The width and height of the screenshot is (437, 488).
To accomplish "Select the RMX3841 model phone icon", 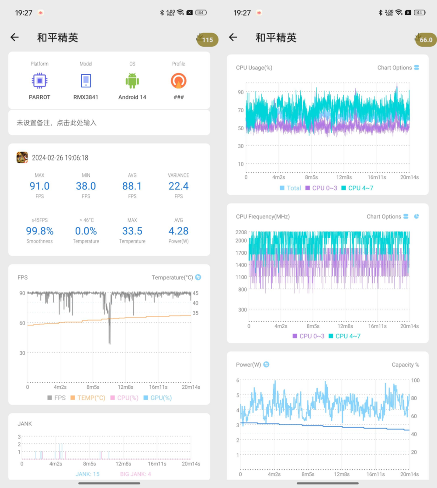I will (x=86, y=81).
